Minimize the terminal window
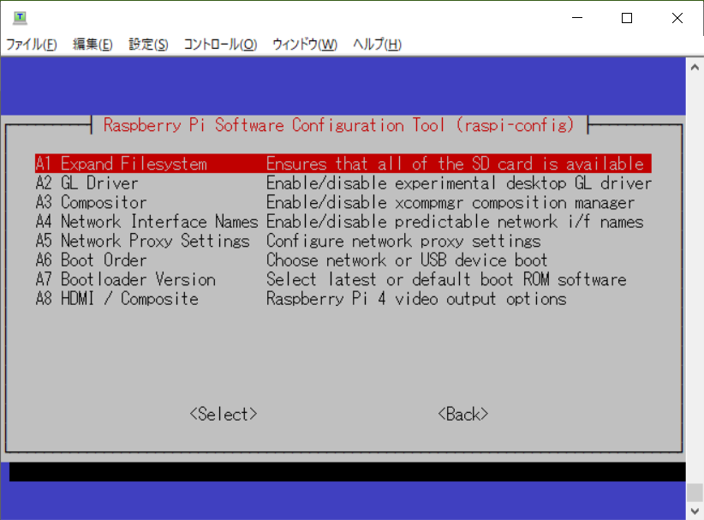The image size is (704, 520). coord(577,18)
